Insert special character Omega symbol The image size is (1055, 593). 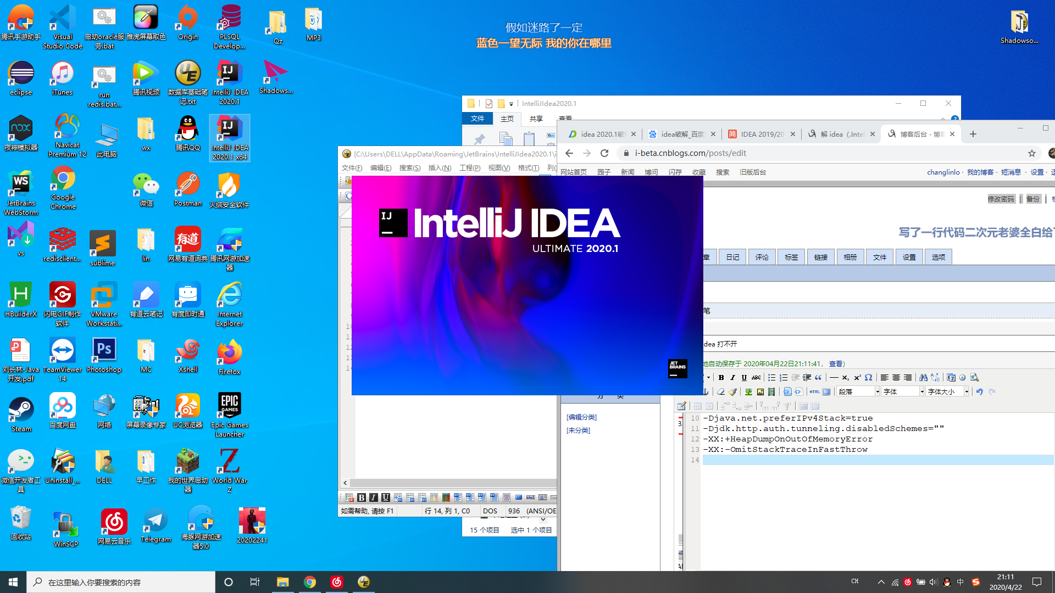click(x=868, y=377)
